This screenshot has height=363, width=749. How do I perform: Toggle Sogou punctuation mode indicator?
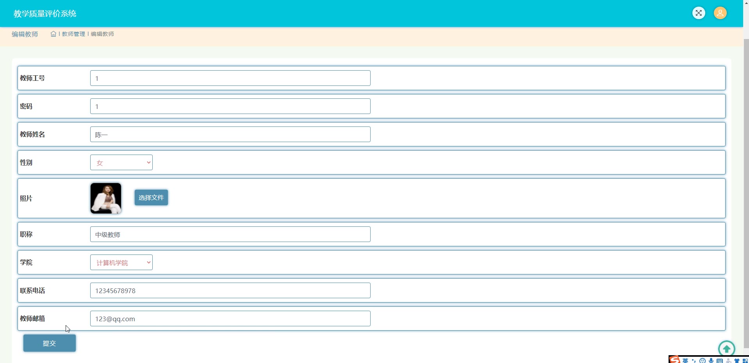694,361
